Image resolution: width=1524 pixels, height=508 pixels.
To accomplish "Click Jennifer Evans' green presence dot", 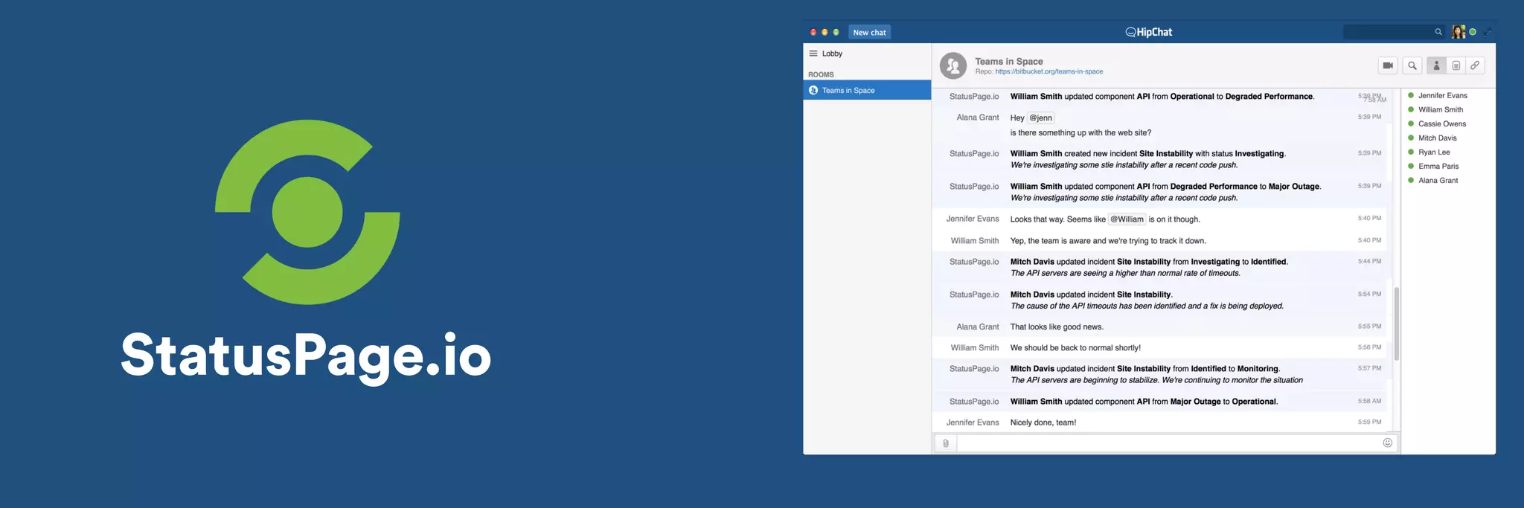I will (x=1411, y=95).
